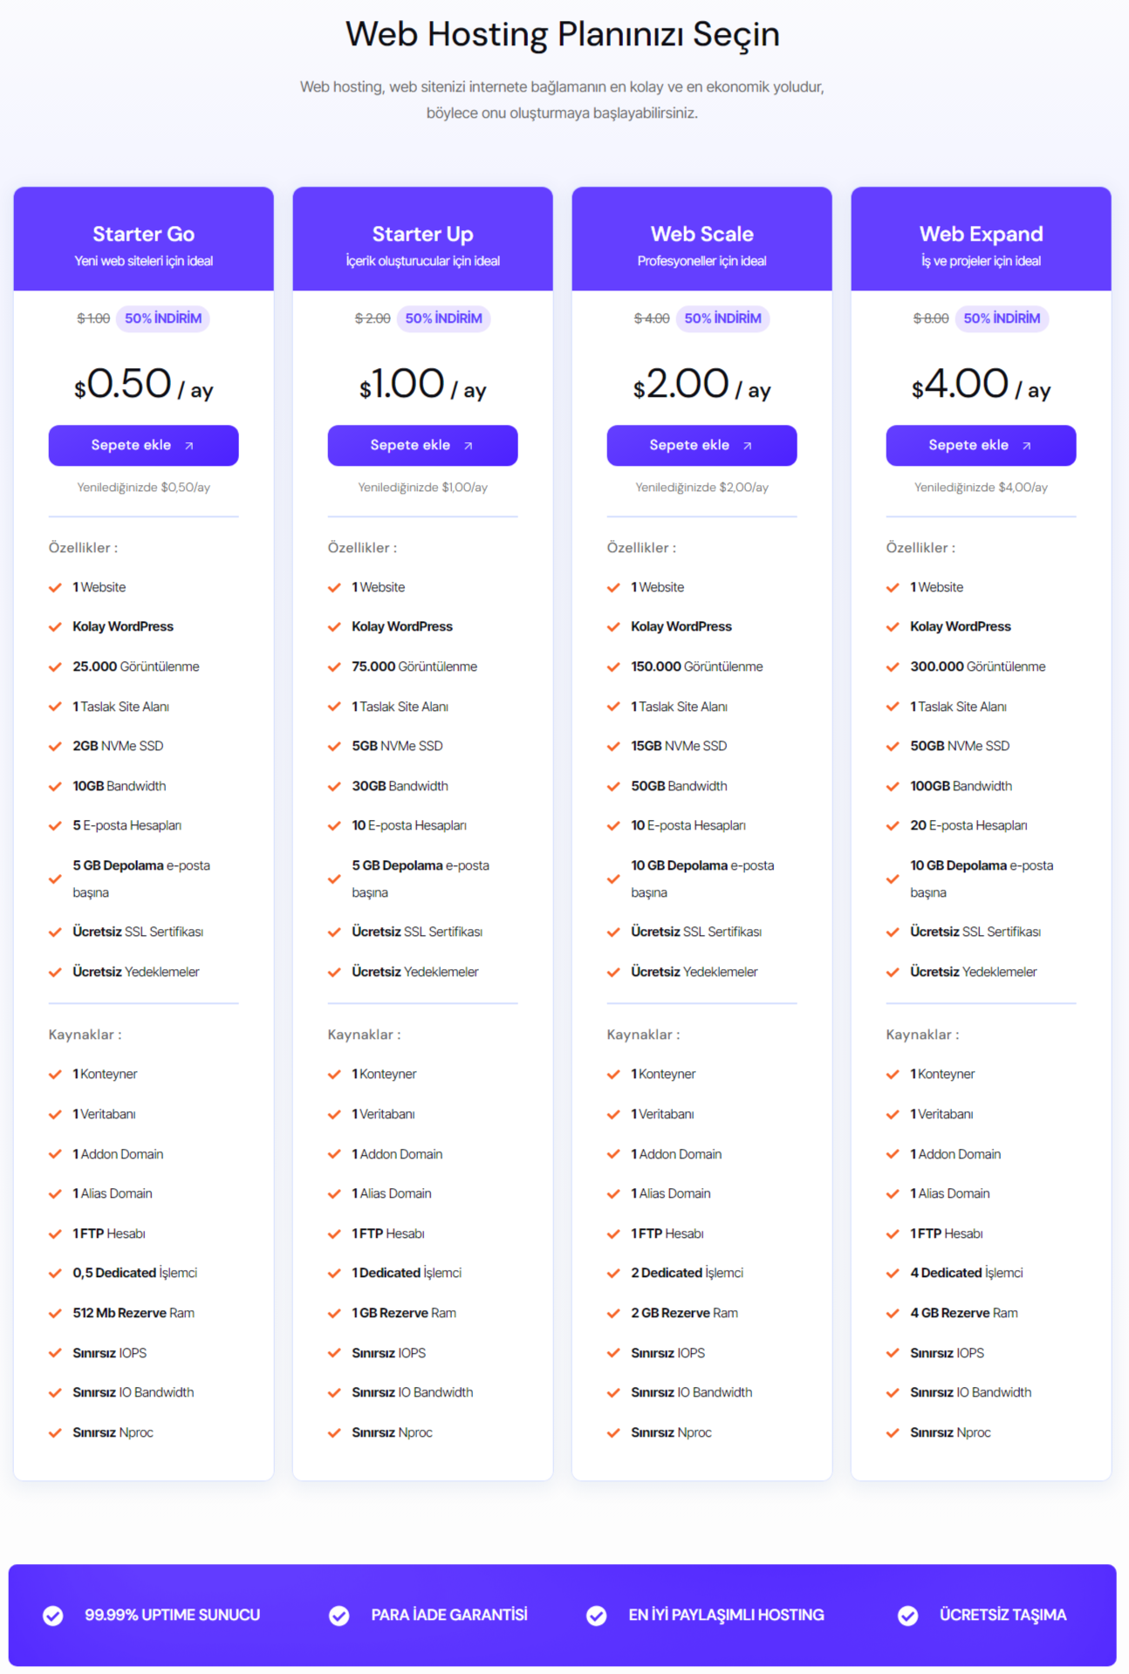Screen dimensions: 1129x1674
Task: Click Sepete ekle under Web Expand
Action: click(x=981, y=445)
